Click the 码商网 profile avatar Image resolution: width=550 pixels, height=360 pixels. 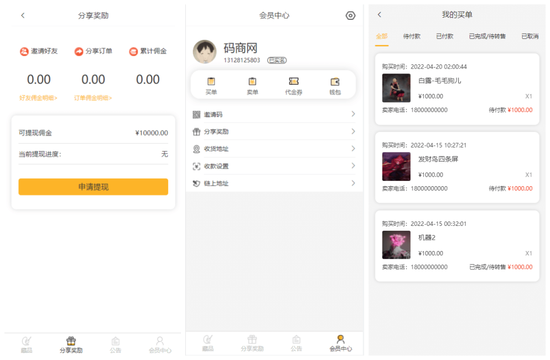(x=205, y=52)
